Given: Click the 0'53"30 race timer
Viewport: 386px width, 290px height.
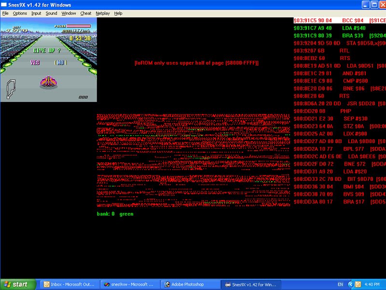Looking at the screenshot, I should point(80,38).
